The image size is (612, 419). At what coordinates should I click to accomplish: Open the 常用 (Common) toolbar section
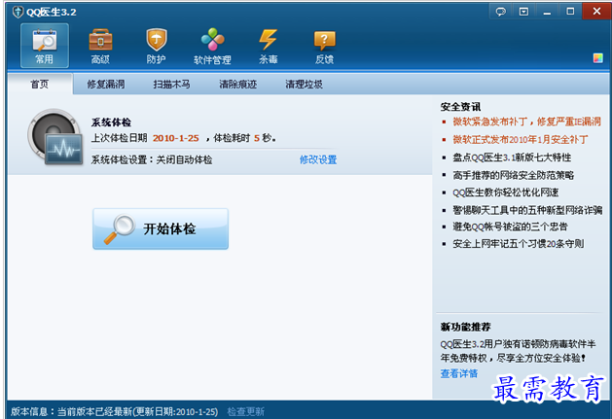tap(45, 46)
